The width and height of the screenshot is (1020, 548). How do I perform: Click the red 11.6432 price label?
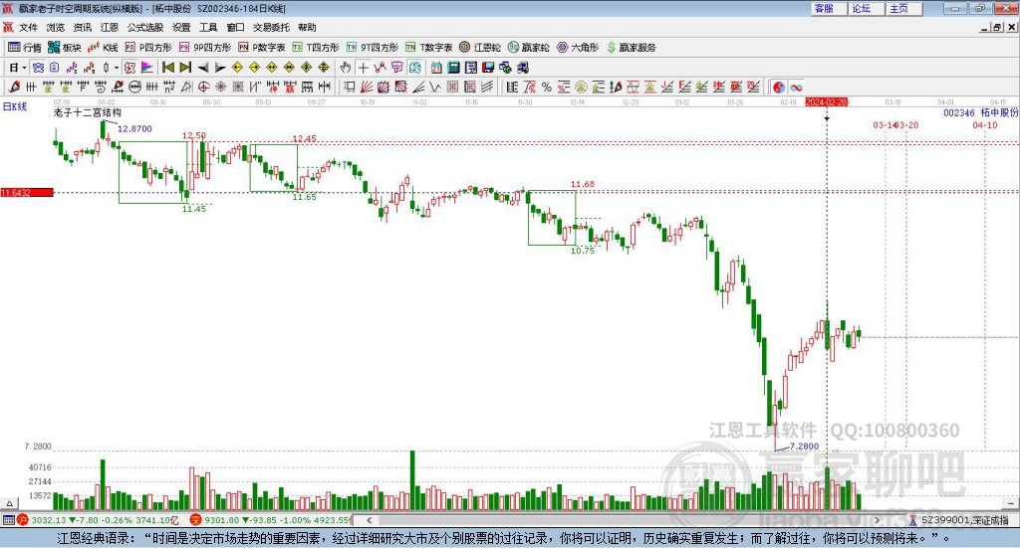point(27,193)
